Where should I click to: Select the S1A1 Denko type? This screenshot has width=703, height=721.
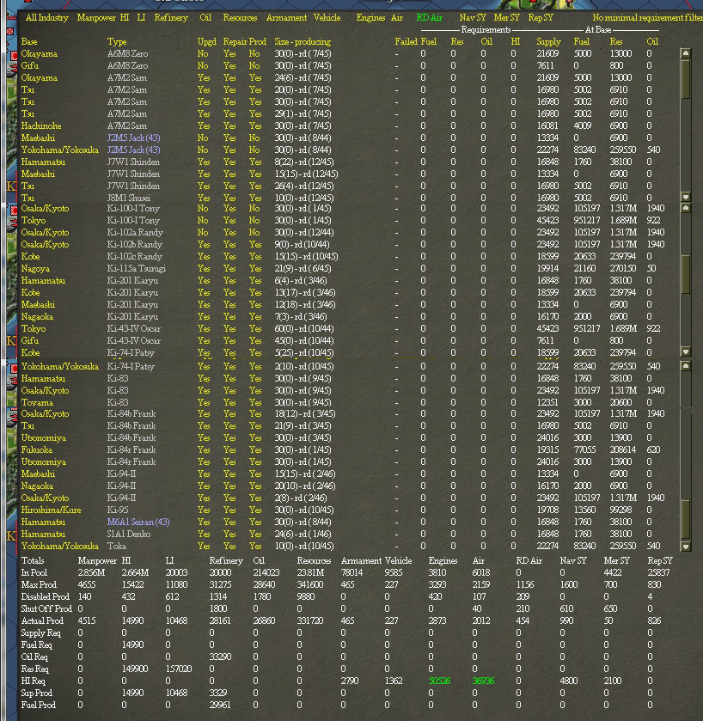tap(129, 534)
